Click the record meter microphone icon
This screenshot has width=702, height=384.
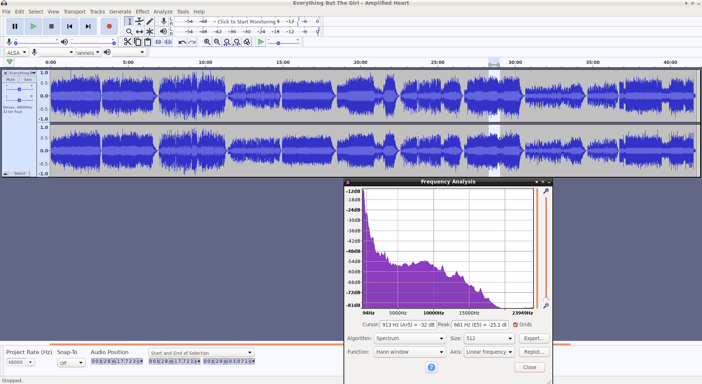pos(164,22)
